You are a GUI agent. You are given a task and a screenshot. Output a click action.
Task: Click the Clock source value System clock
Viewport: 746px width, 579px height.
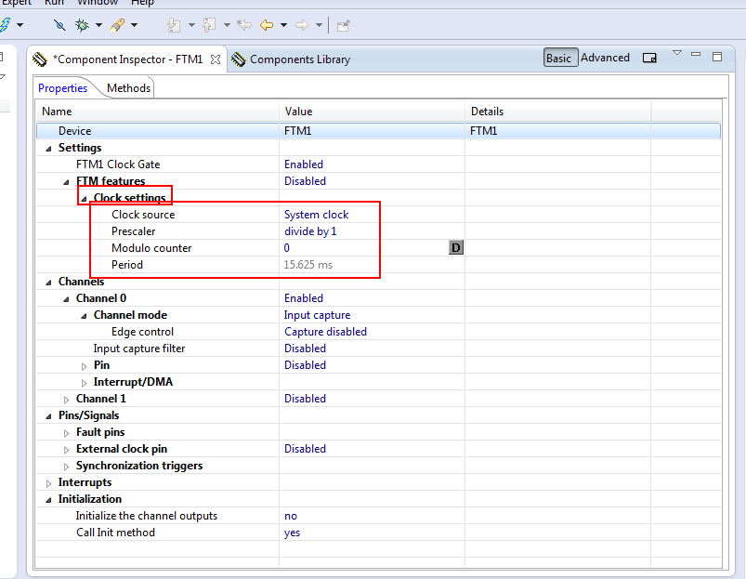(x=317, y=215)
